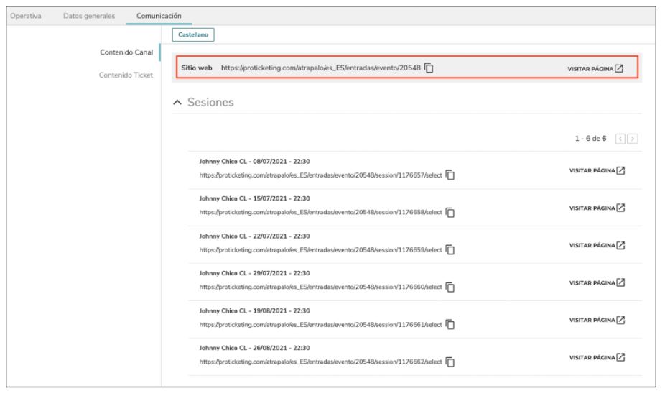Viewport: 665px width, 396px height.
Task: Click title Johnny Chico CL - 15/07/2021
Action: [254, 198]
